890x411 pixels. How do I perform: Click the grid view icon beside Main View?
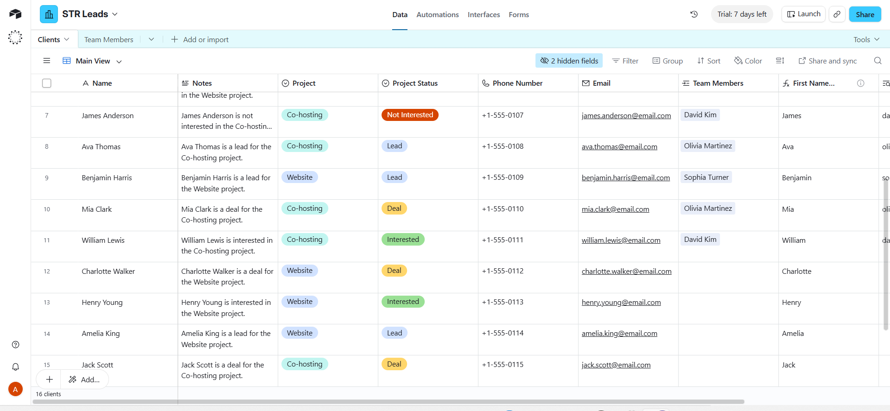[x=67, y=61]
